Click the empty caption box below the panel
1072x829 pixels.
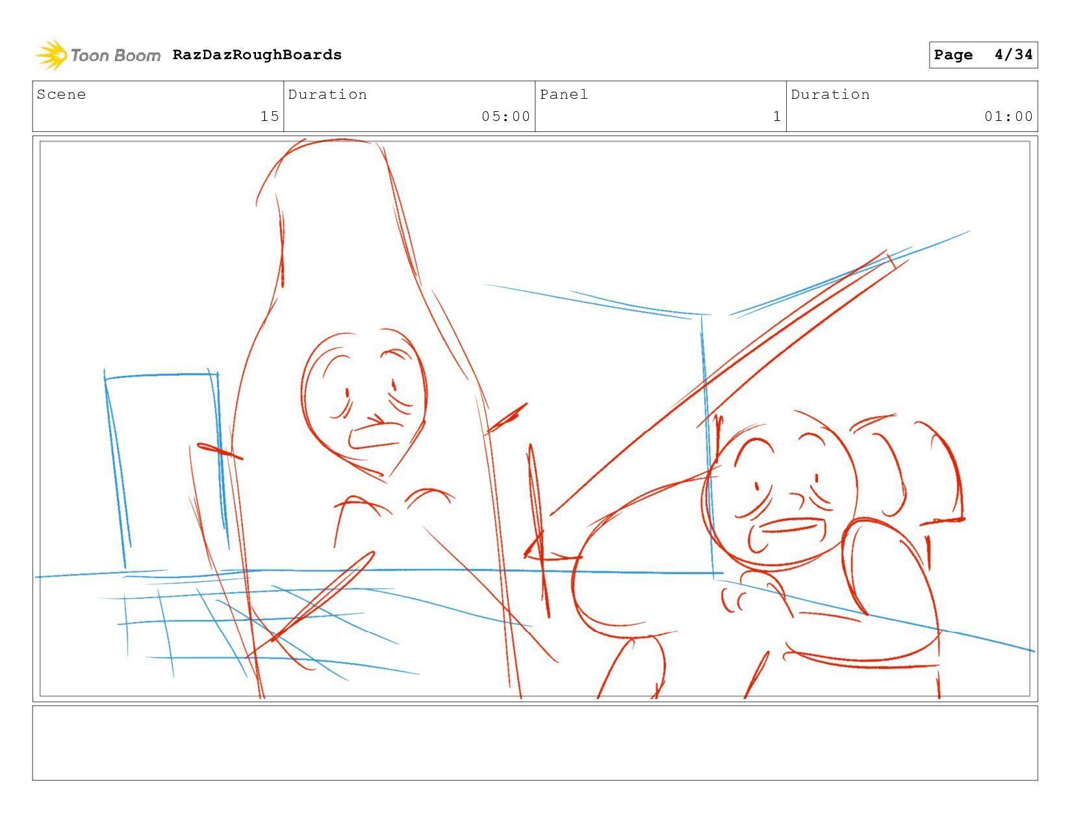(535, 743)
